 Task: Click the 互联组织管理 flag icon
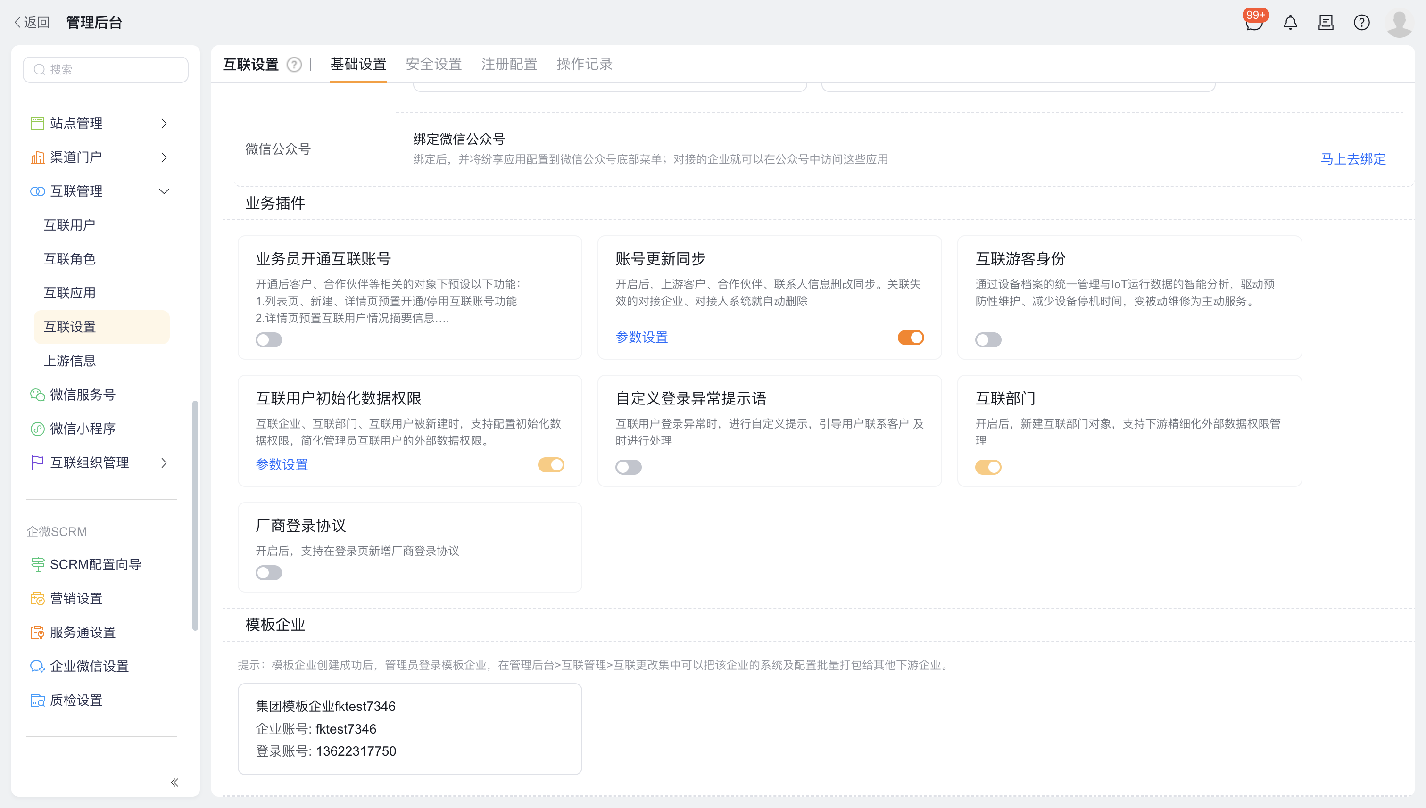[37, 462]
